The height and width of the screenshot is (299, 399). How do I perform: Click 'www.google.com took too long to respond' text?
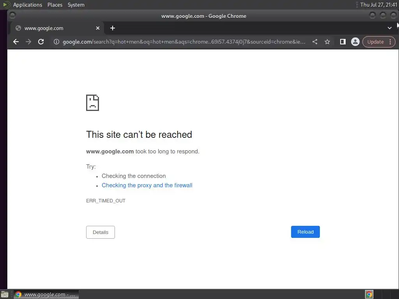click(x=143, y=151)
